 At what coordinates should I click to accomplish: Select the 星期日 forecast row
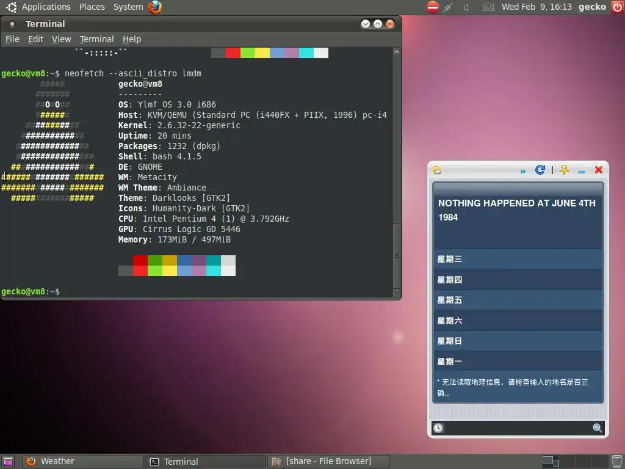pyautogui.click(x=518, y=341)
